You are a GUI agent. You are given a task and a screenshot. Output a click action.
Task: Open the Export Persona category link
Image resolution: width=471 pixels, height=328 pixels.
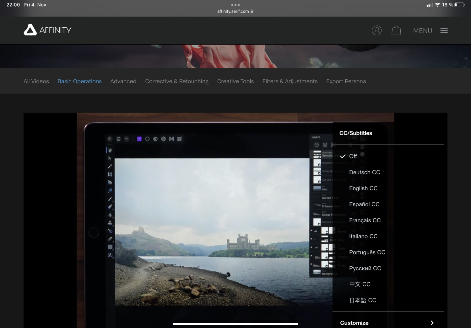click(346, 81)
